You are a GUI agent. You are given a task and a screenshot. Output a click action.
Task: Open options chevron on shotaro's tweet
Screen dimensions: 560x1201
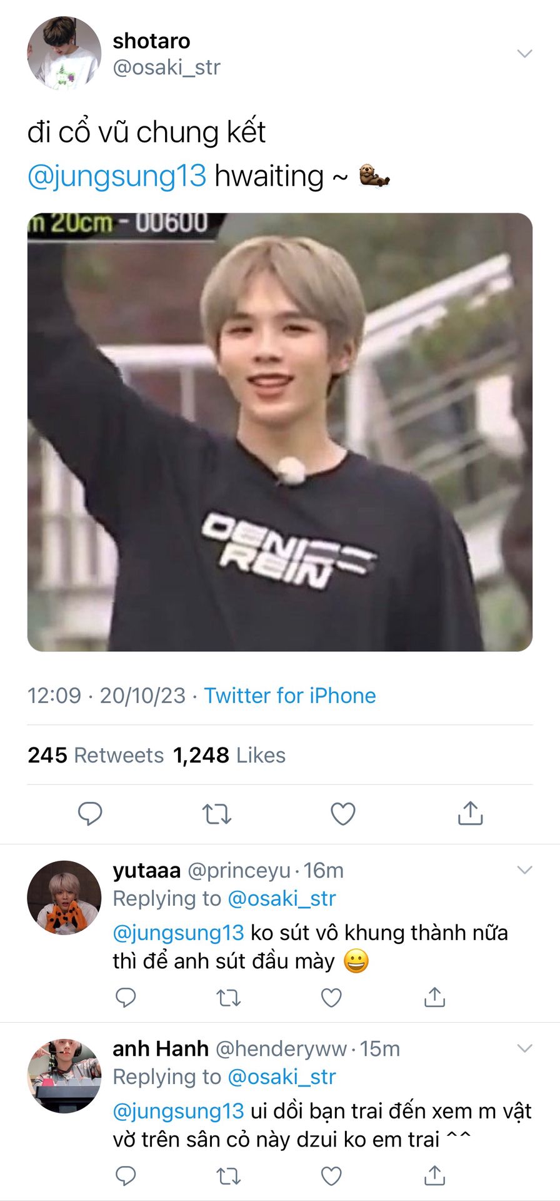(x=524, y=54)
